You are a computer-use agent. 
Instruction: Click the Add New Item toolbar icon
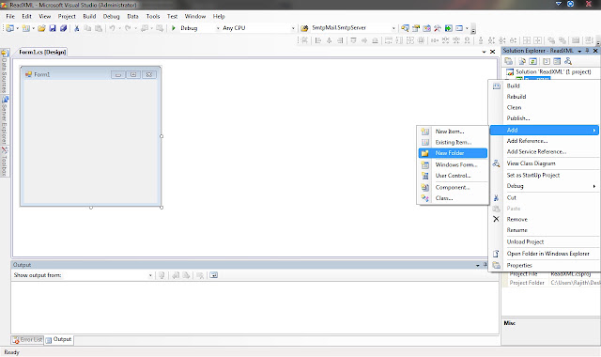tap(25, 28)
